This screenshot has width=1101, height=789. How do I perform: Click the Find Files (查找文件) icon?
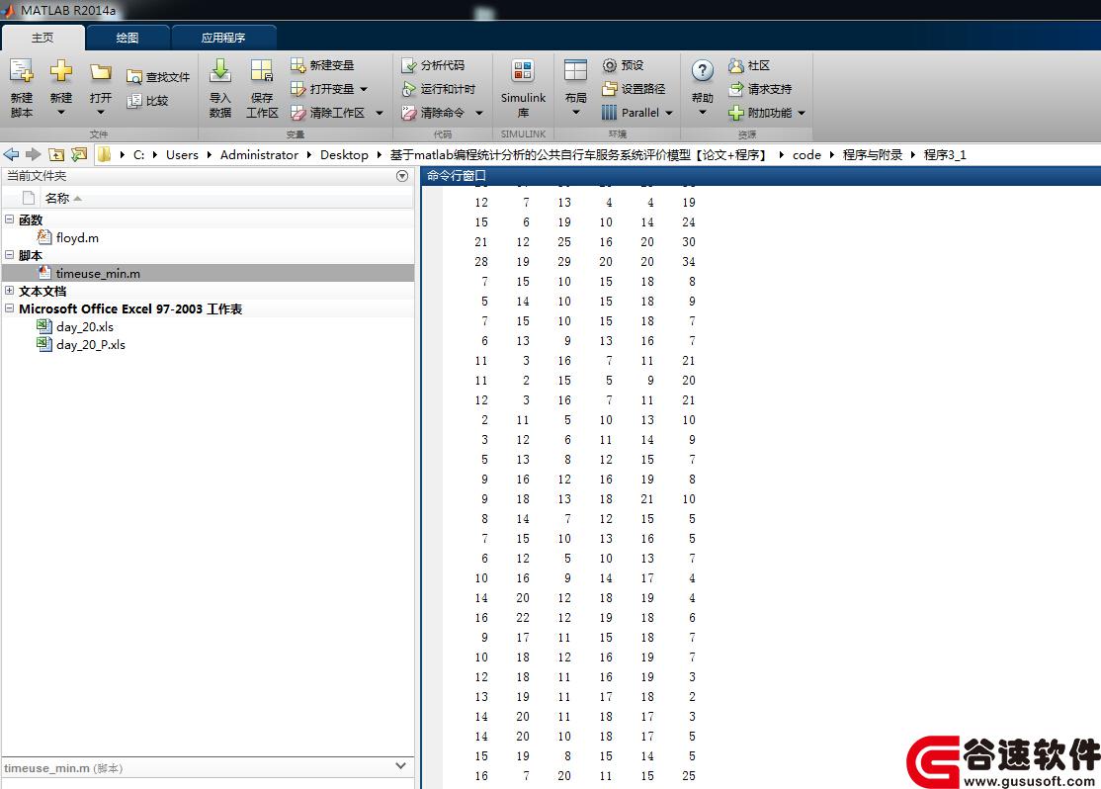(134, 77)
